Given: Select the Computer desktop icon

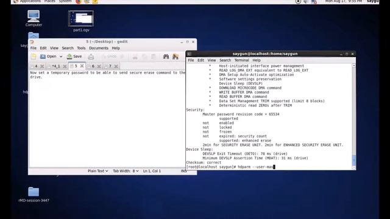Looking at the screenshot, I should [34, 18].
